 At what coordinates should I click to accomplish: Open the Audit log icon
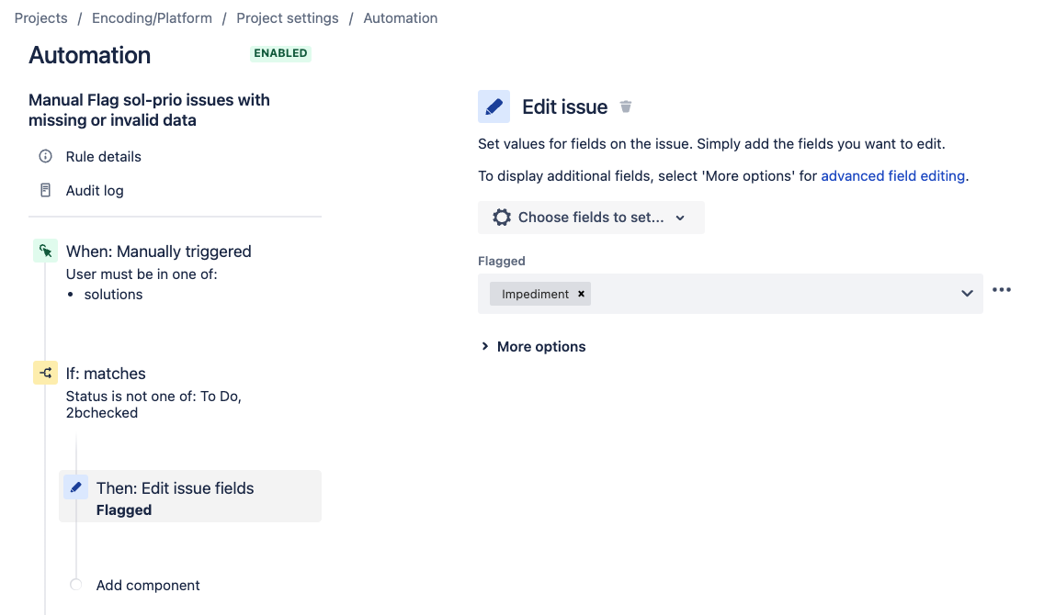click(x=45, y=190)
